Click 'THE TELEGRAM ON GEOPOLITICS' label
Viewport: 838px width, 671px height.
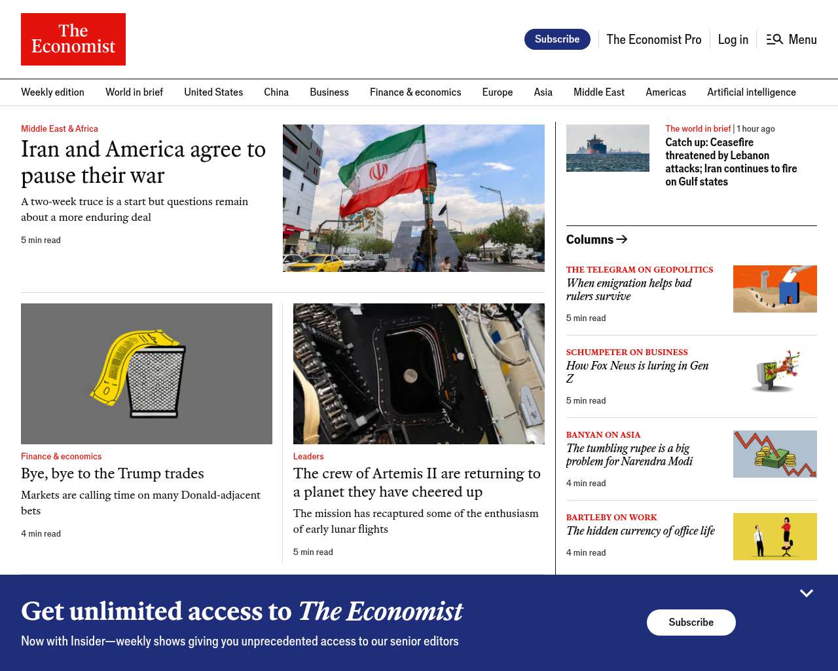pyautogui.click(x=640, y=270)
